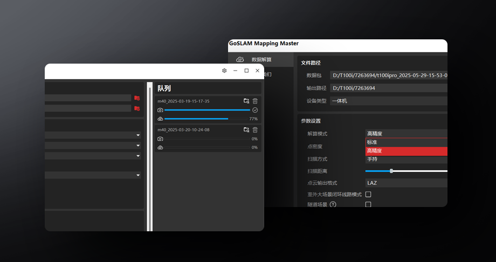Click camera icon of m40_2025-03-20-10-24-08 task
This screenshot has height=262, width=496.
coord(160,139)
